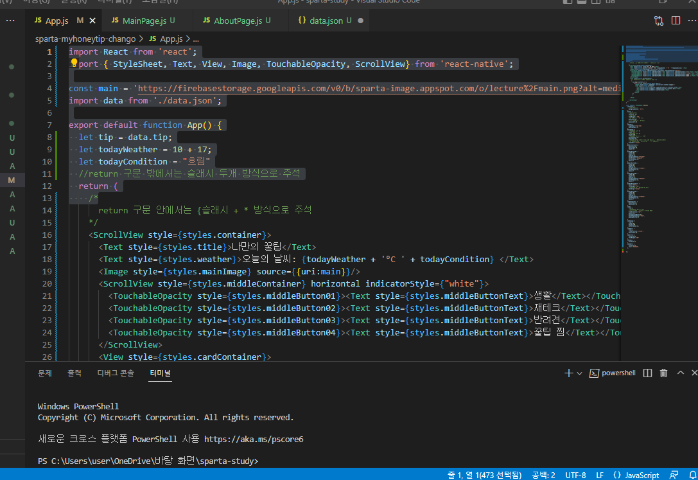This screenshot has height=480, width=698.
Task: Click "todayCondition" on line 10
Action: pos(133,162)
